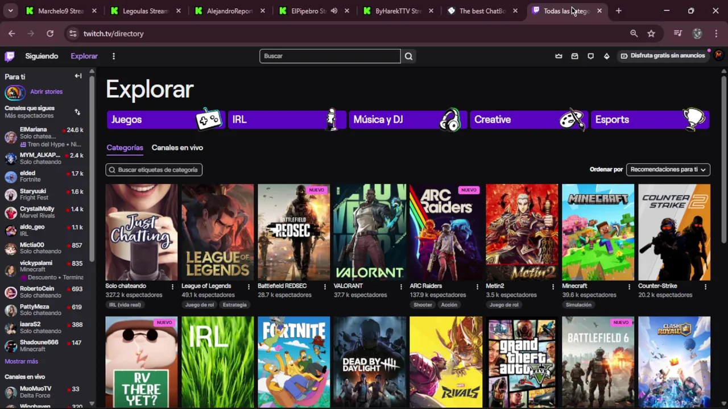This screenshot has width=728, height=409.
Task: Click the IRL category button
Action: click(287, 119)
